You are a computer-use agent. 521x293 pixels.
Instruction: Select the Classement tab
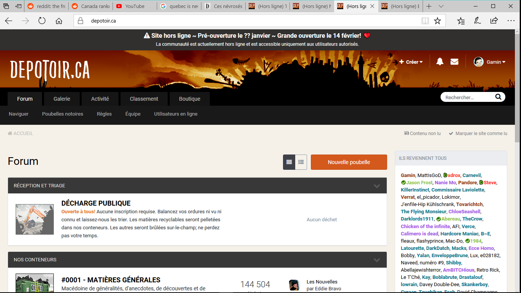tap(144, 99)
